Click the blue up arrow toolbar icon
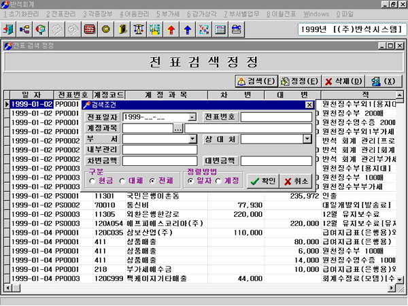 click(188, 30)
